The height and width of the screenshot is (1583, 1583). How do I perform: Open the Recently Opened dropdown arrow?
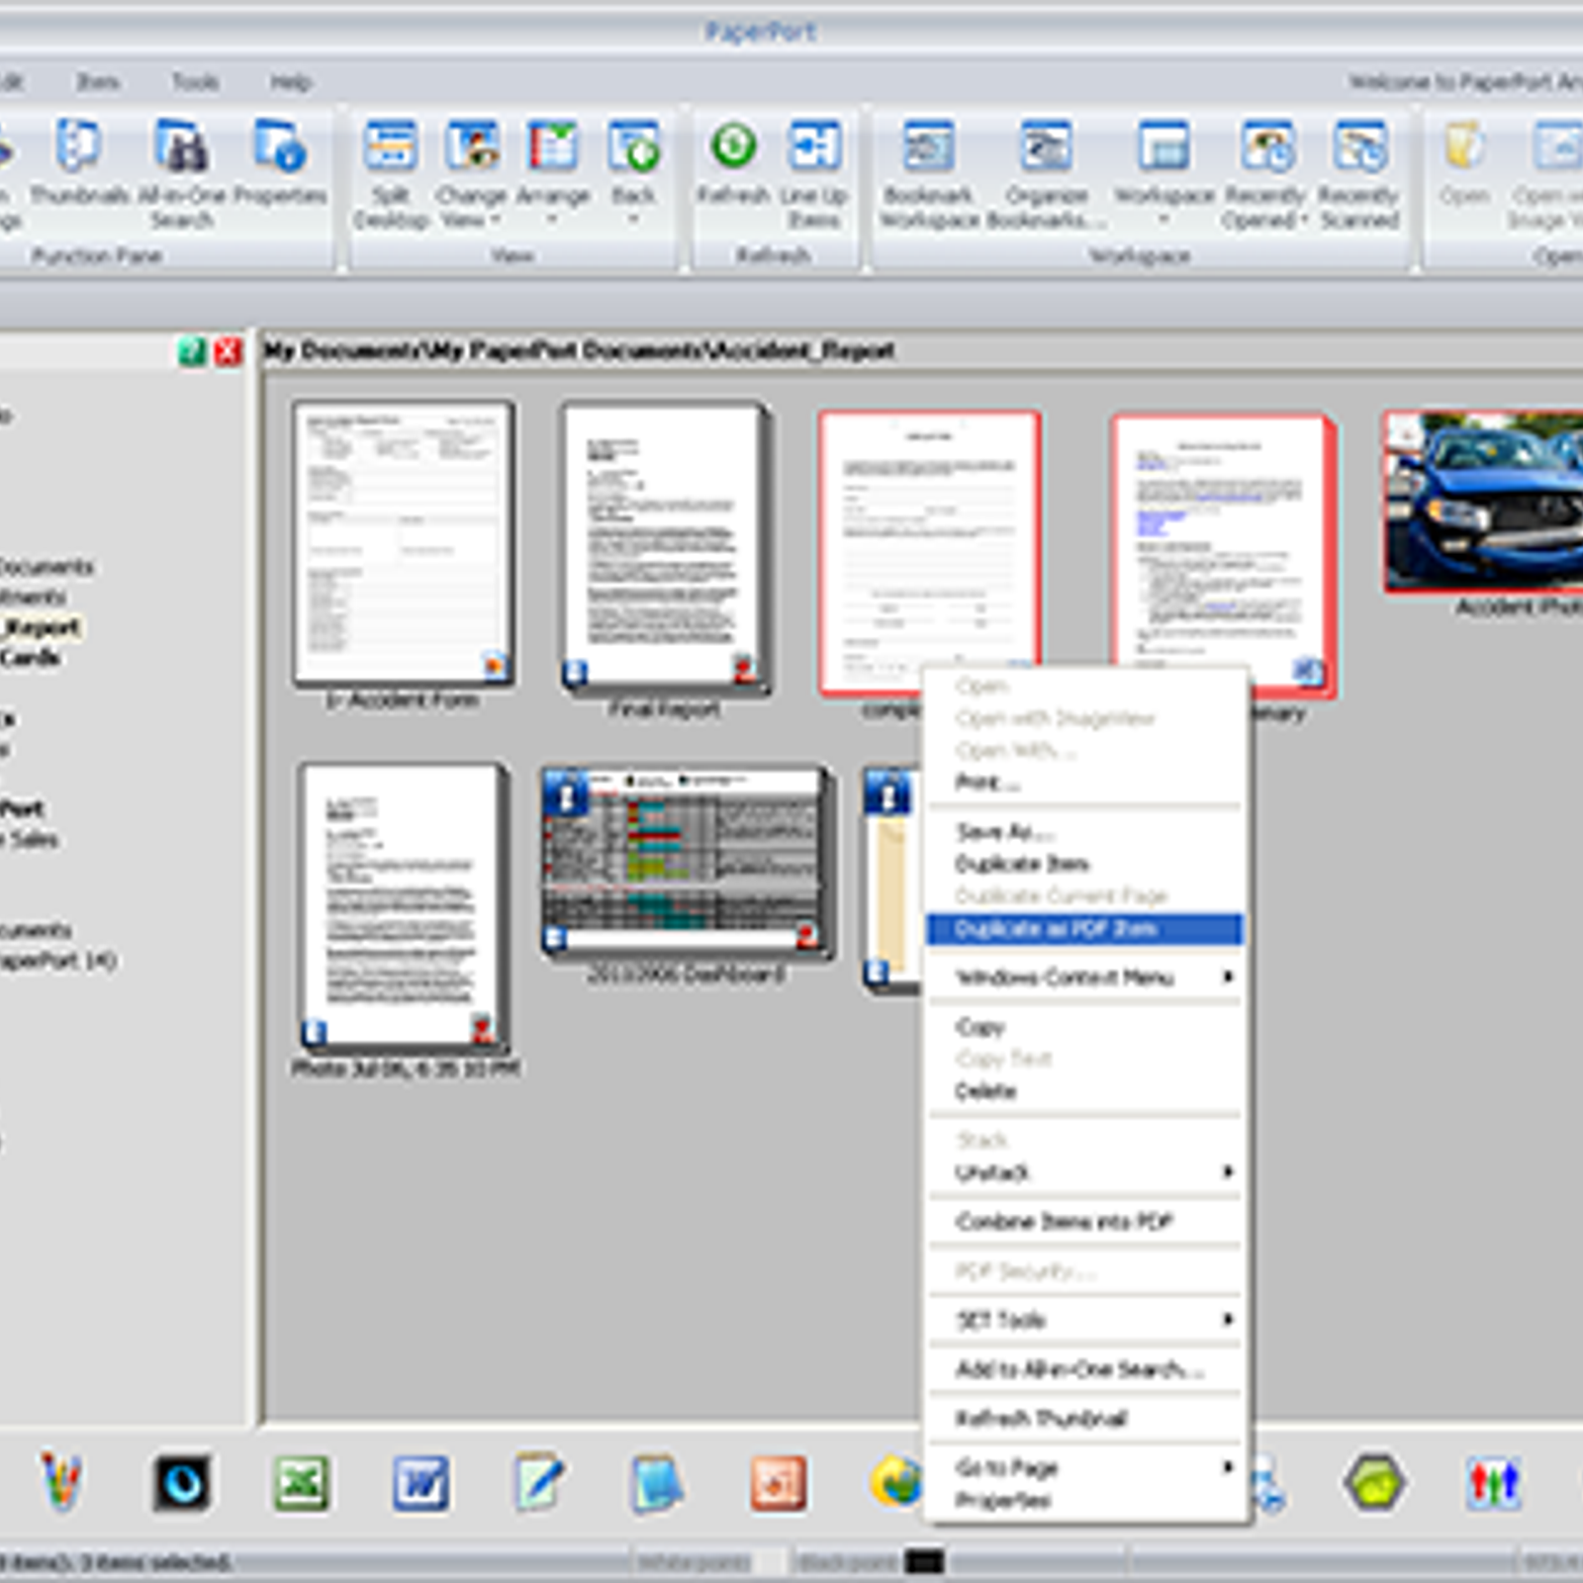coord(1304,220)
